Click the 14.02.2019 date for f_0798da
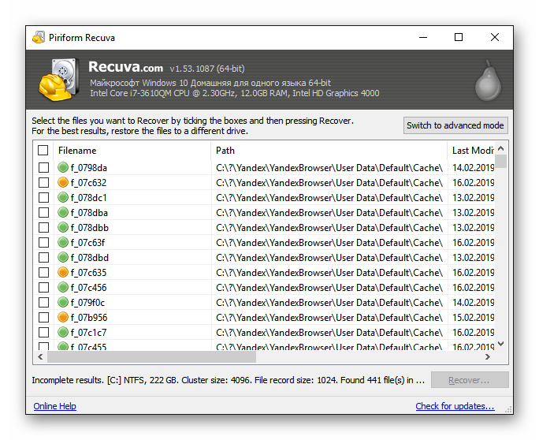 click(474, 168)
